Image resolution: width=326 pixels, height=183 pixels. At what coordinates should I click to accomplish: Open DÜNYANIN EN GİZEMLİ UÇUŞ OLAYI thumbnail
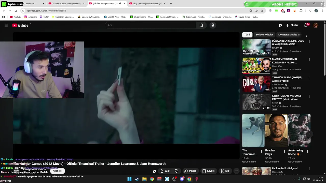tap(256, 47)
